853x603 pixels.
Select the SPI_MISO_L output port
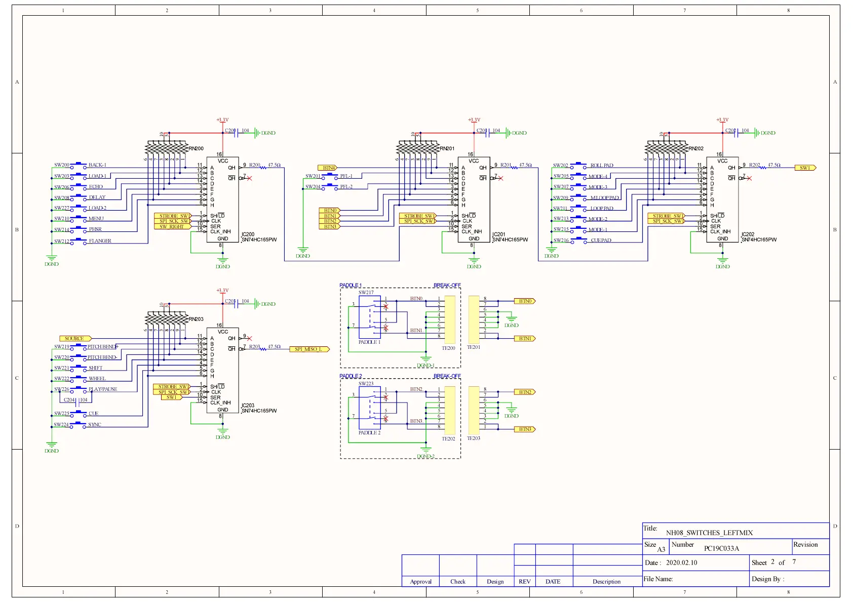point(309,349)
